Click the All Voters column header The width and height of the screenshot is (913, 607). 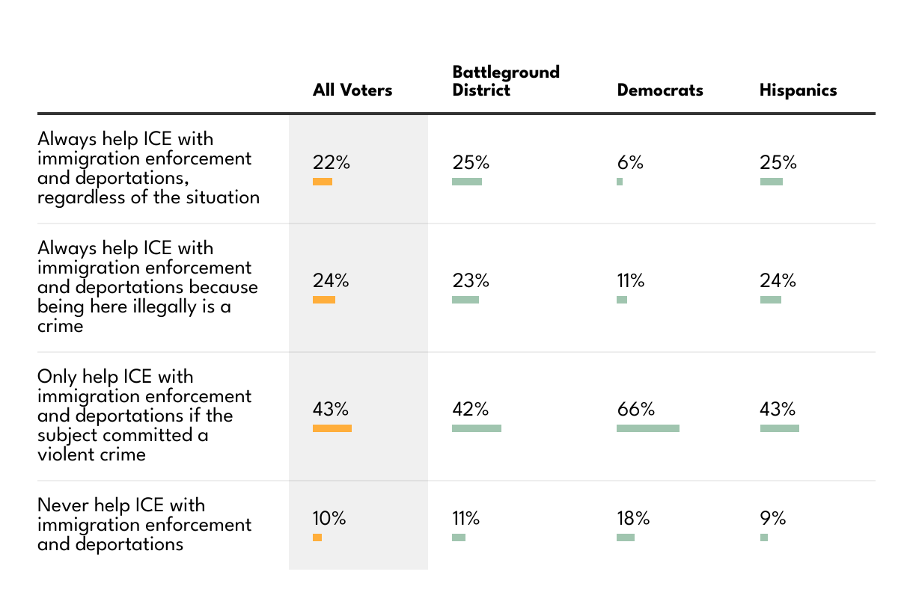click(x=352, y=90)
